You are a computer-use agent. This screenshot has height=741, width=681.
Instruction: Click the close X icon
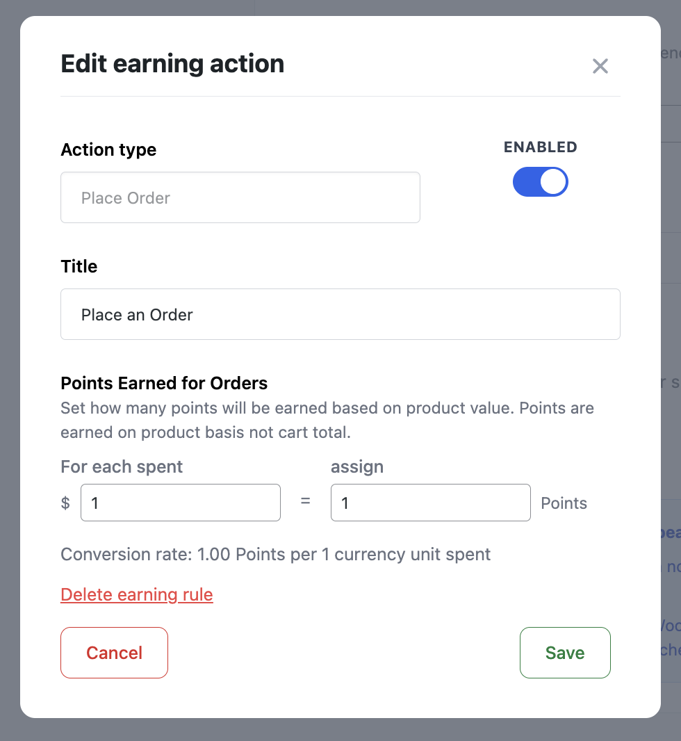pyautogui.click(x=600, y=65)
